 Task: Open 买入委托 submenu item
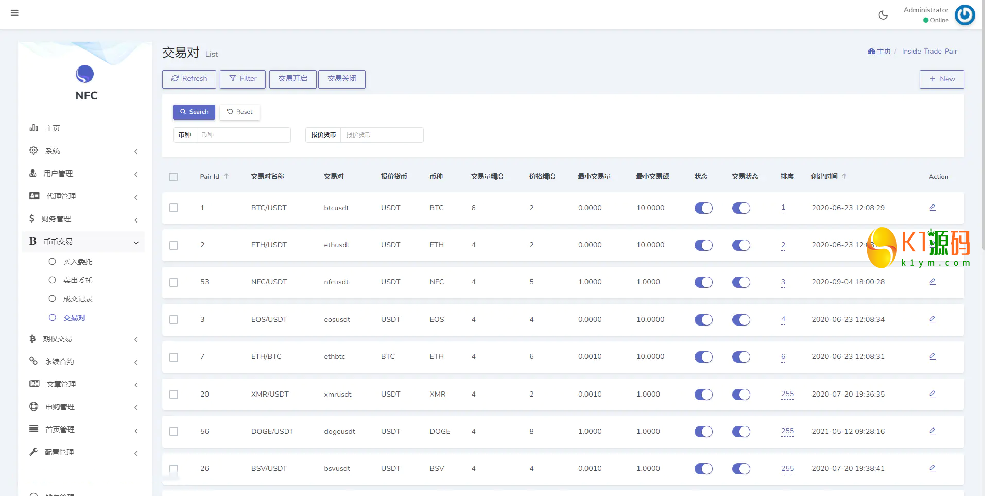[78, 262]
